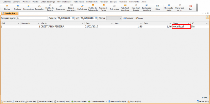
Task: Open Saldo column filter arrow
Action: pyautogui.click(x=170, y=23)
